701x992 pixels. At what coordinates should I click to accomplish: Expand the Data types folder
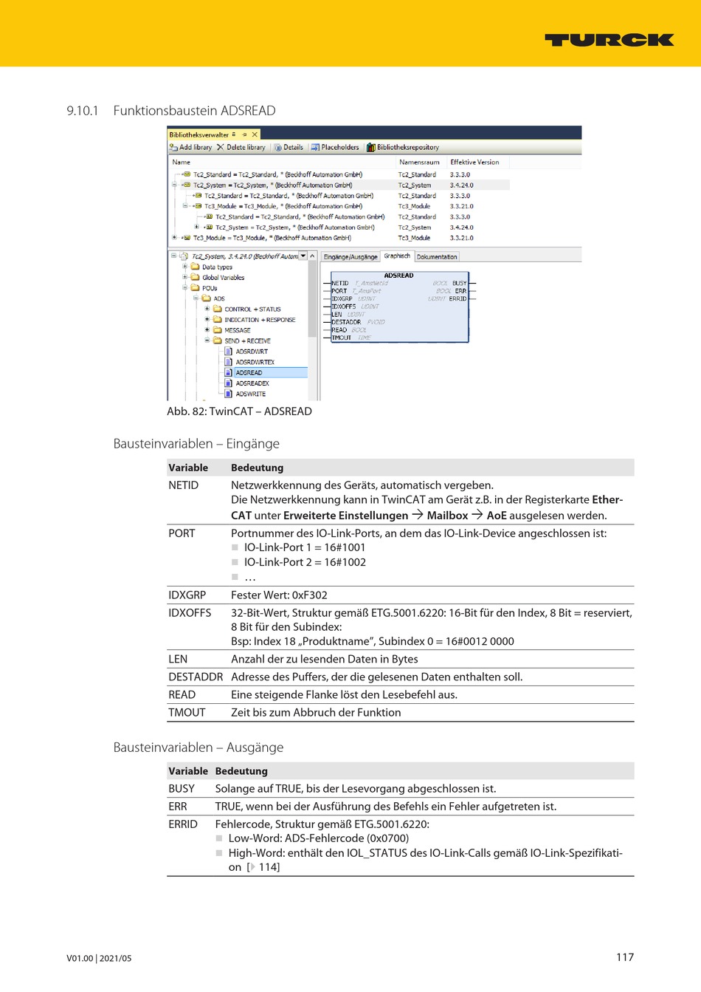coord(185,267)
